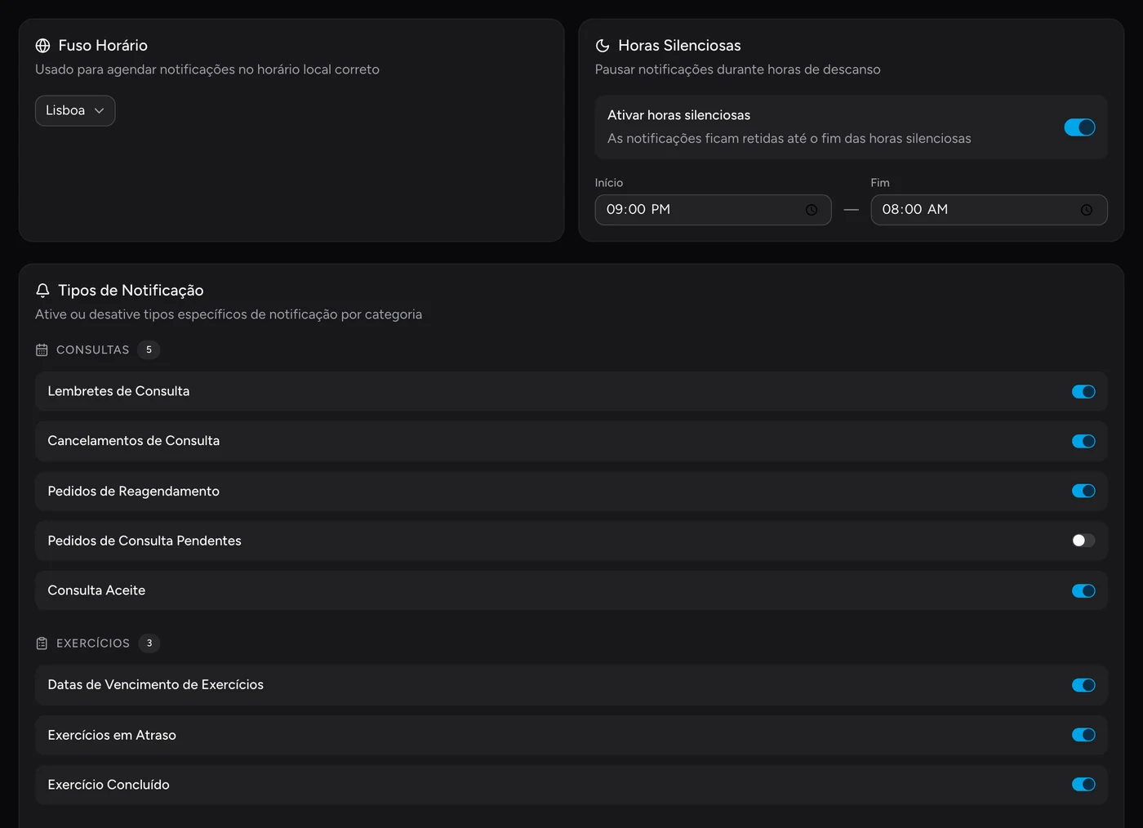Click the CONSULTAS count badge showing 5

click(149, 349)
